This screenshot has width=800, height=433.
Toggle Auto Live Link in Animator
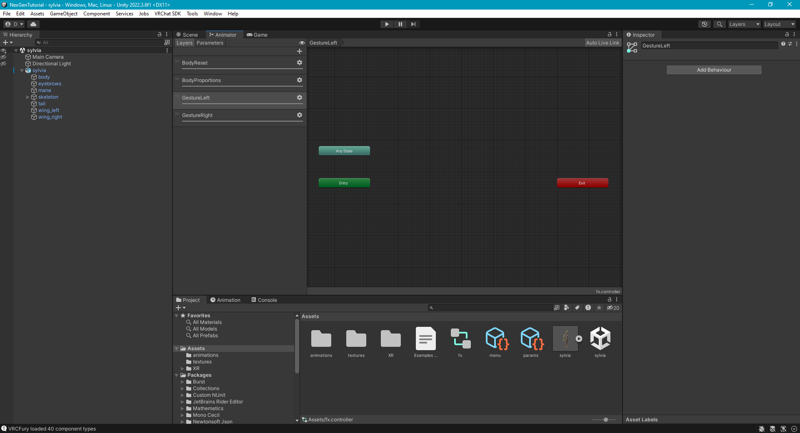(602, 42)
